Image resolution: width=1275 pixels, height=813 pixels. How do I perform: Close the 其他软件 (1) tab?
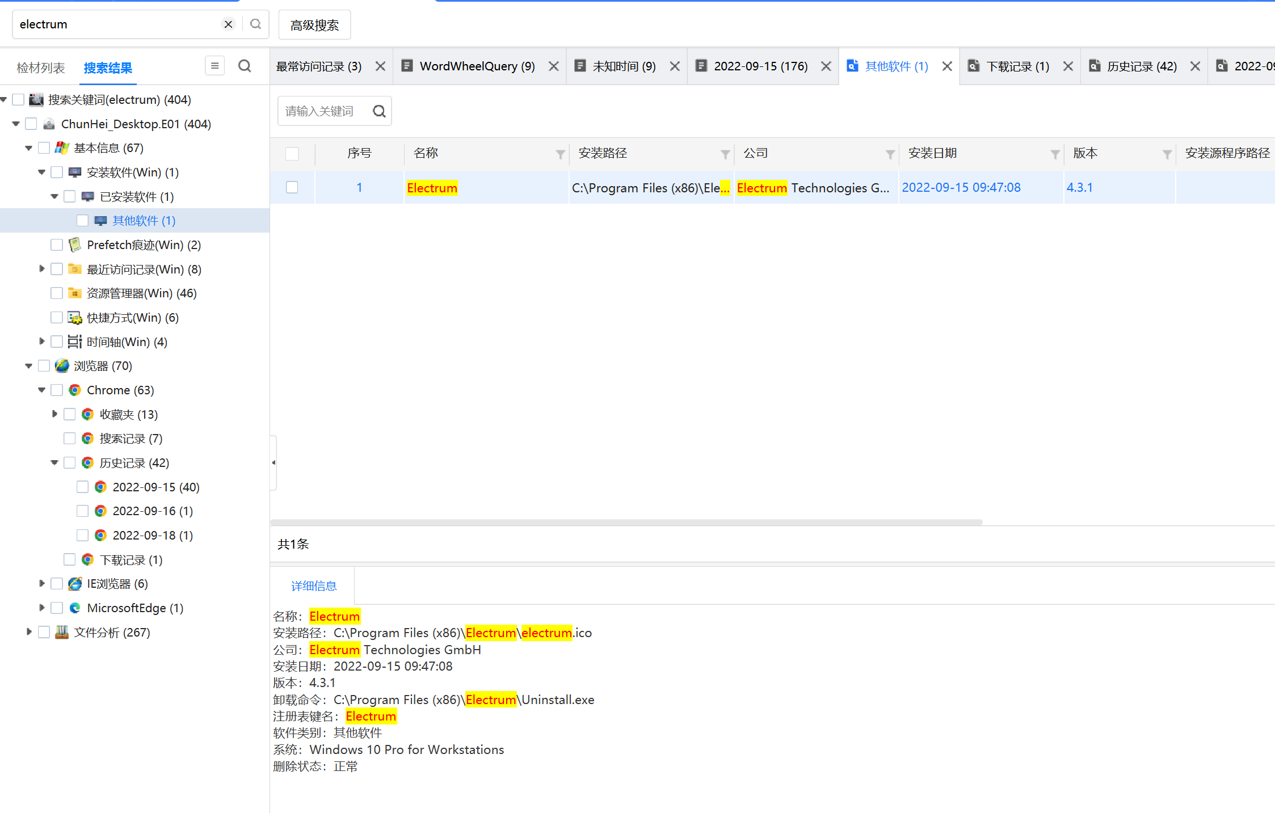(x=947, y=66)
